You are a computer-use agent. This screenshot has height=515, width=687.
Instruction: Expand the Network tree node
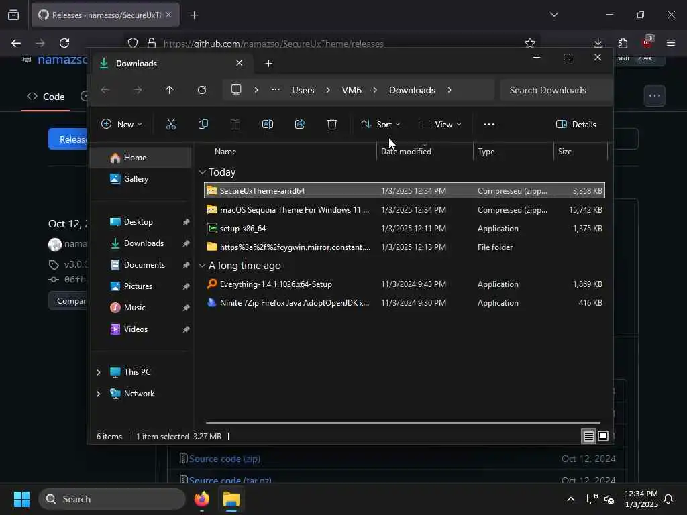(98, 394)
